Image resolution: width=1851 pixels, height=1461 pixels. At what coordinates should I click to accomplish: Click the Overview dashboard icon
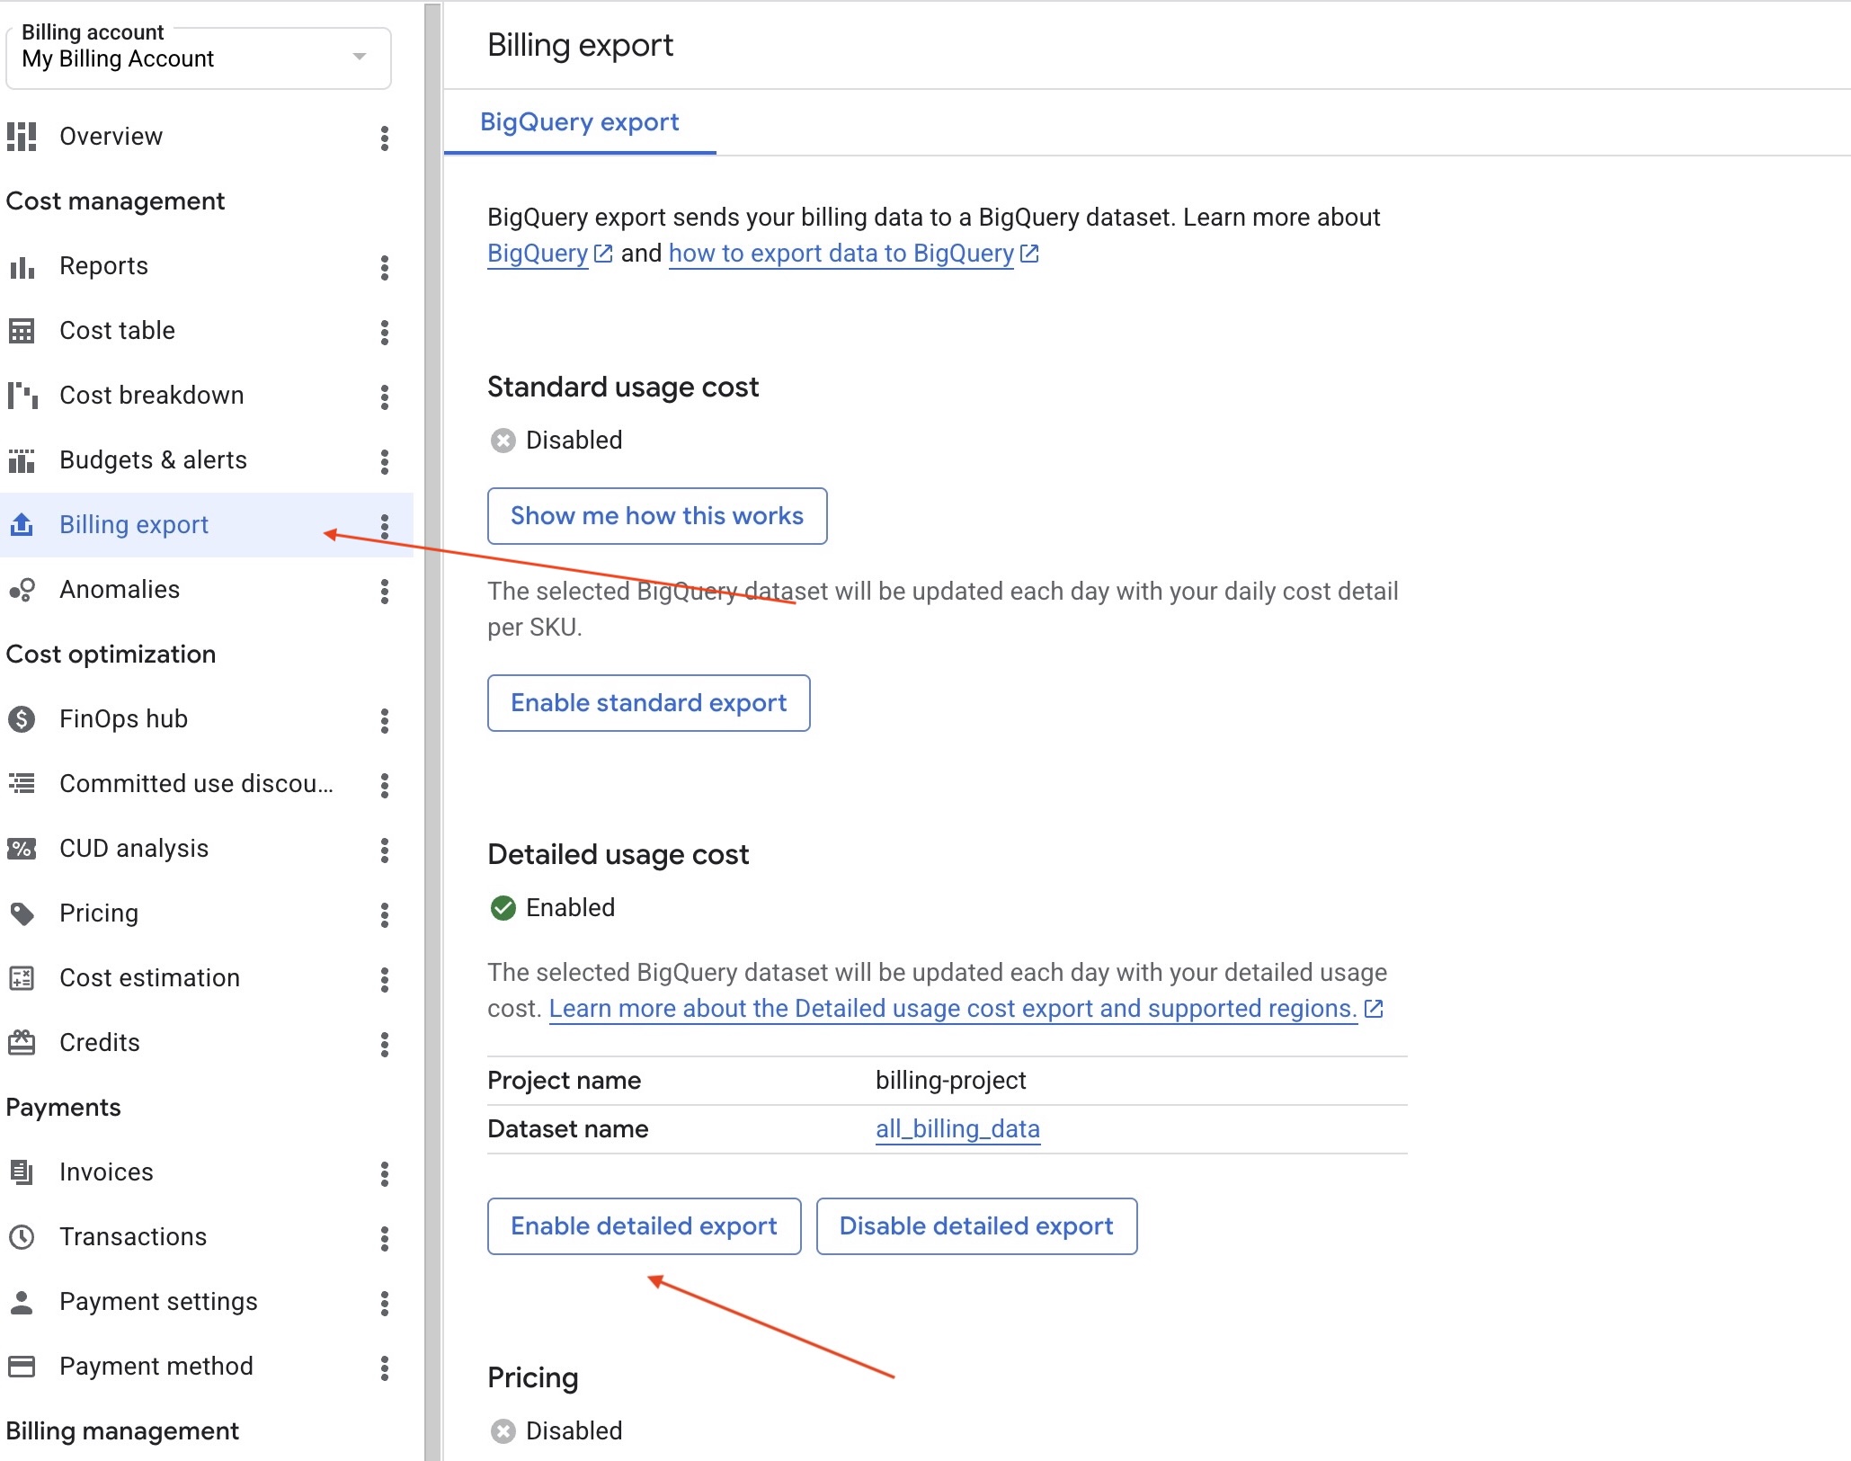click(22, 137)
